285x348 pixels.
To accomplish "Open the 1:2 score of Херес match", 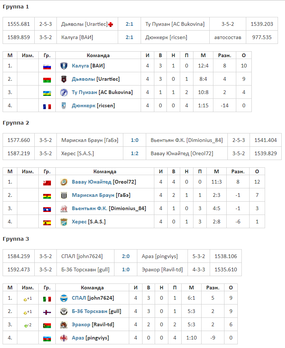I will tap(134, 153).
